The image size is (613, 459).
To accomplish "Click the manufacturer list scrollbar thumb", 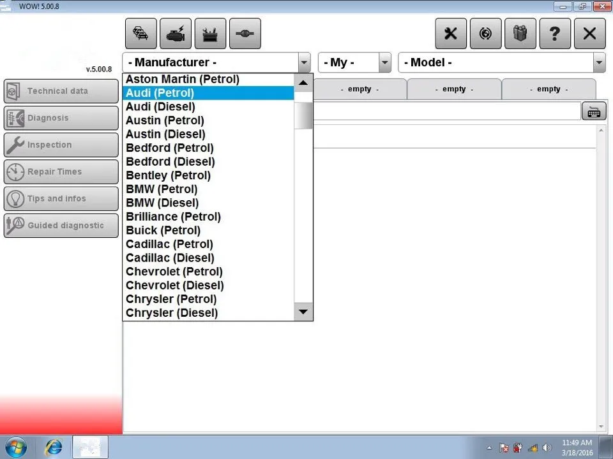I will tap(303, 115).
